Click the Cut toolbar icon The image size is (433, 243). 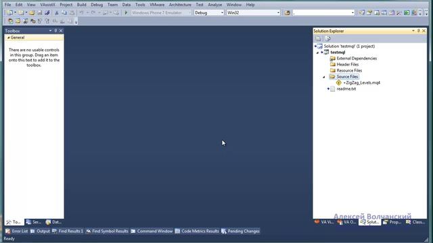coord(57,13)
